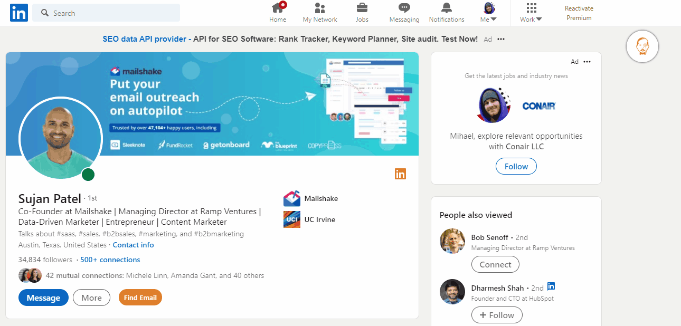This screenshot has height=326, width=681.
Task: Click the orange Find Email button
Action: point(140,298)
